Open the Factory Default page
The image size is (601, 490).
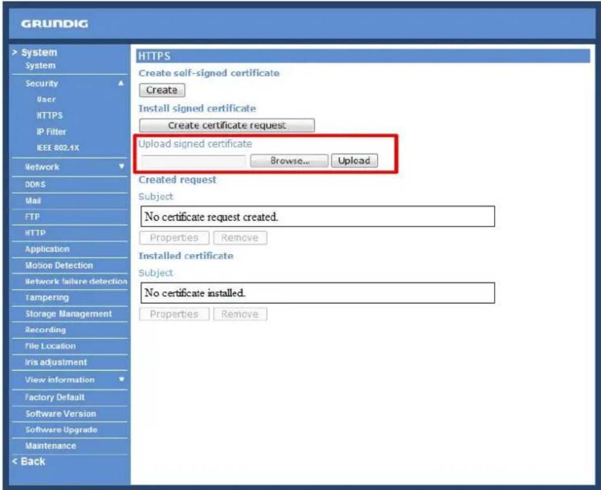55,397
